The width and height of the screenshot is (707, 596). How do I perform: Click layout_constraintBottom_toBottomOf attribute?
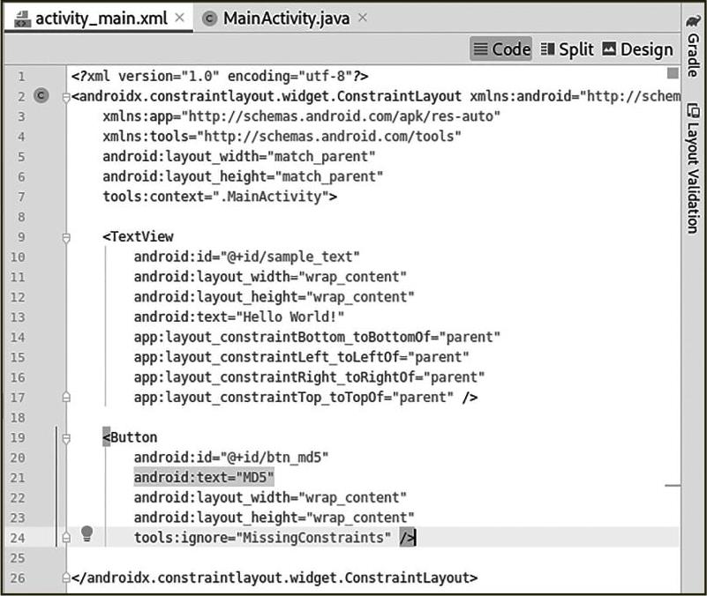317,337
